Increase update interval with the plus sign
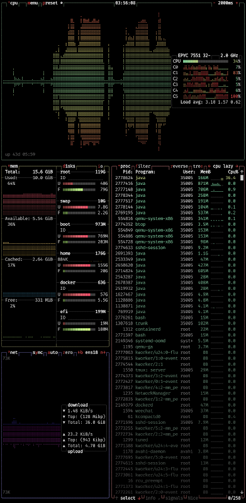Viewport: 246px width, 503px height. tap(237, 3)
